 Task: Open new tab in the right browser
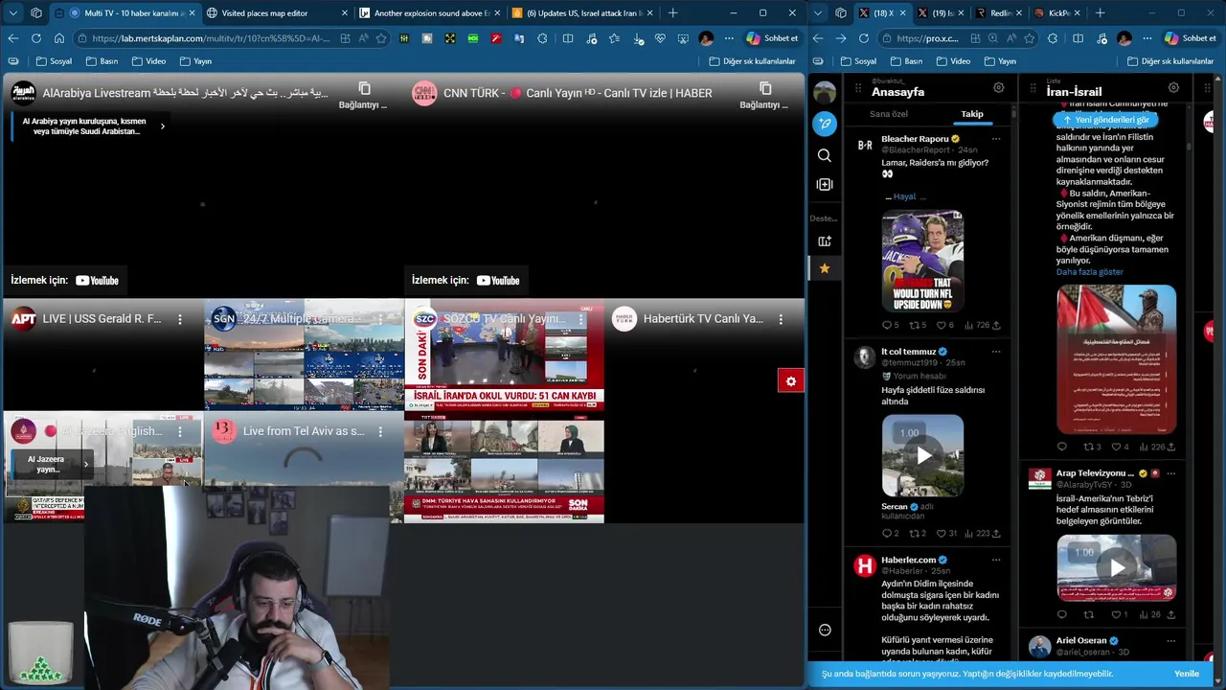(1100, 12)
